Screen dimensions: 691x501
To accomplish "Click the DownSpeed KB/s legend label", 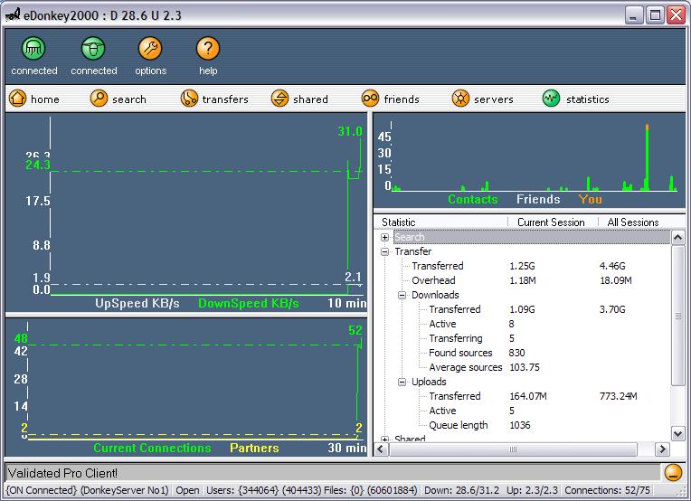I will pyautogui.click(x=248, y=304).
